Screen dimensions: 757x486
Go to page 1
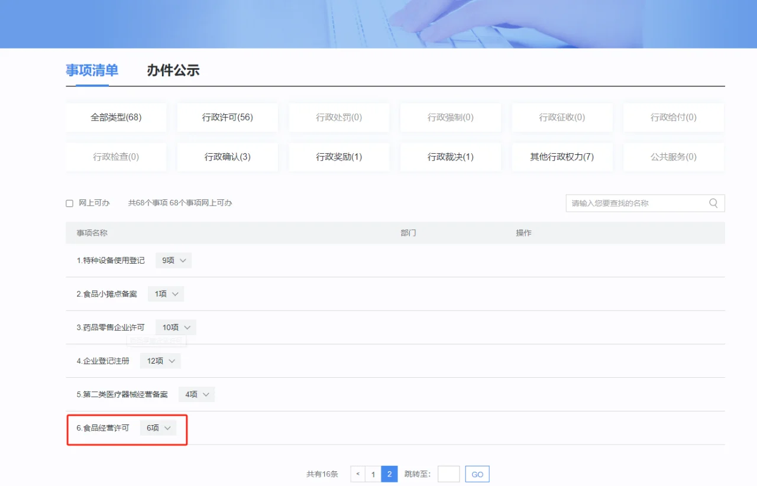click(373, 474)
